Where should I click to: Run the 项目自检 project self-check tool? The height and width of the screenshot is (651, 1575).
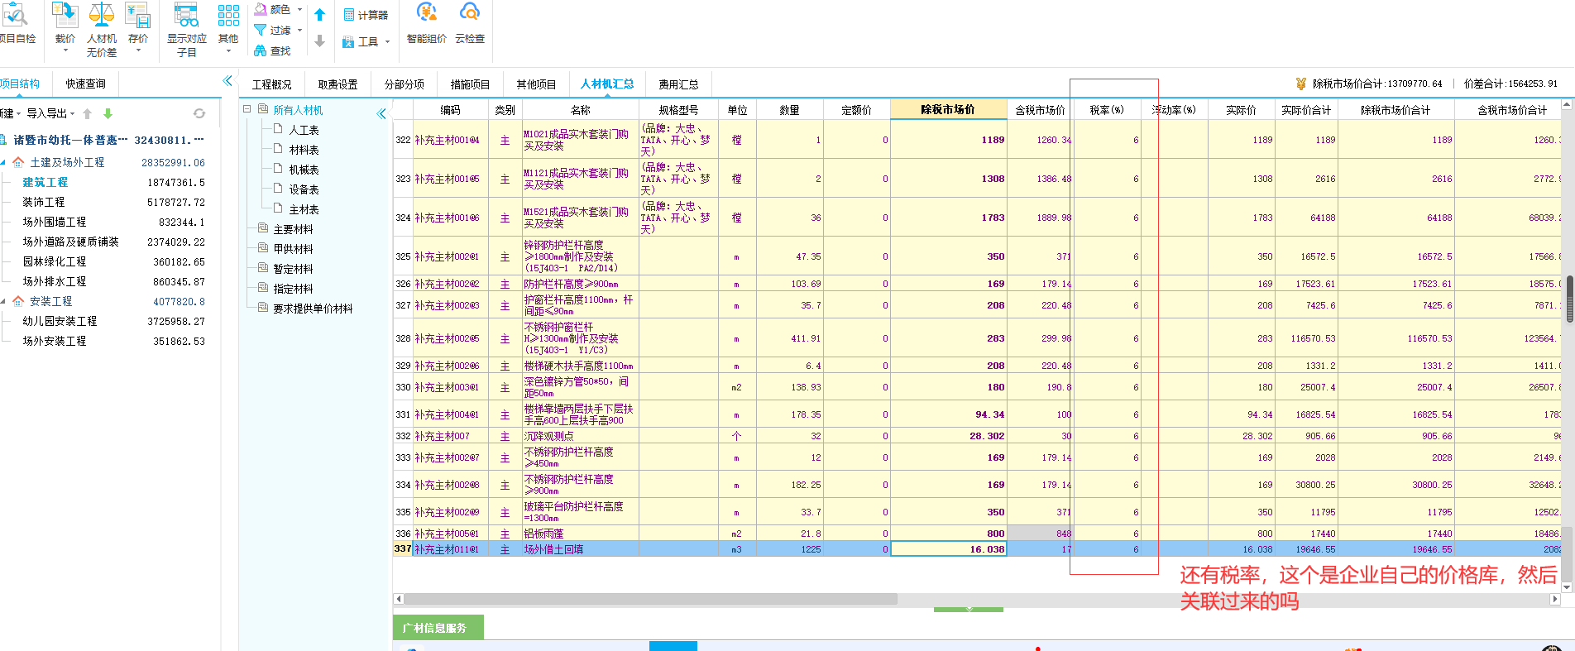click(x=16, y=23)
